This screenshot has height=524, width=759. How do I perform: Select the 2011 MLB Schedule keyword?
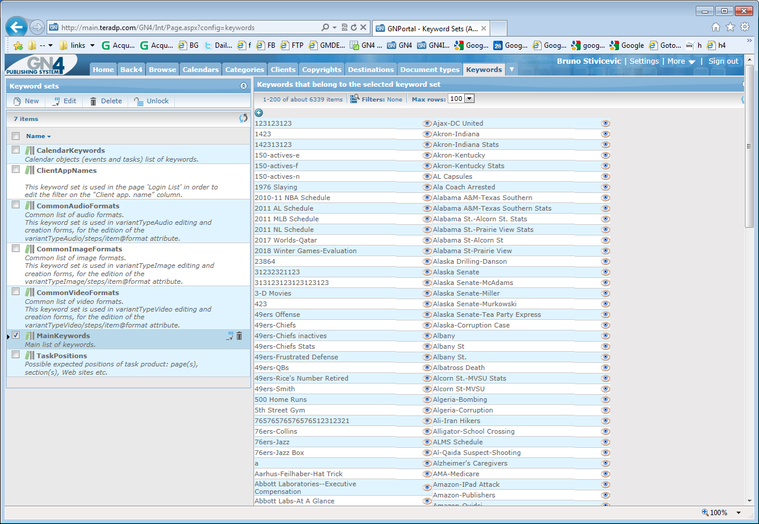[286, 219]
